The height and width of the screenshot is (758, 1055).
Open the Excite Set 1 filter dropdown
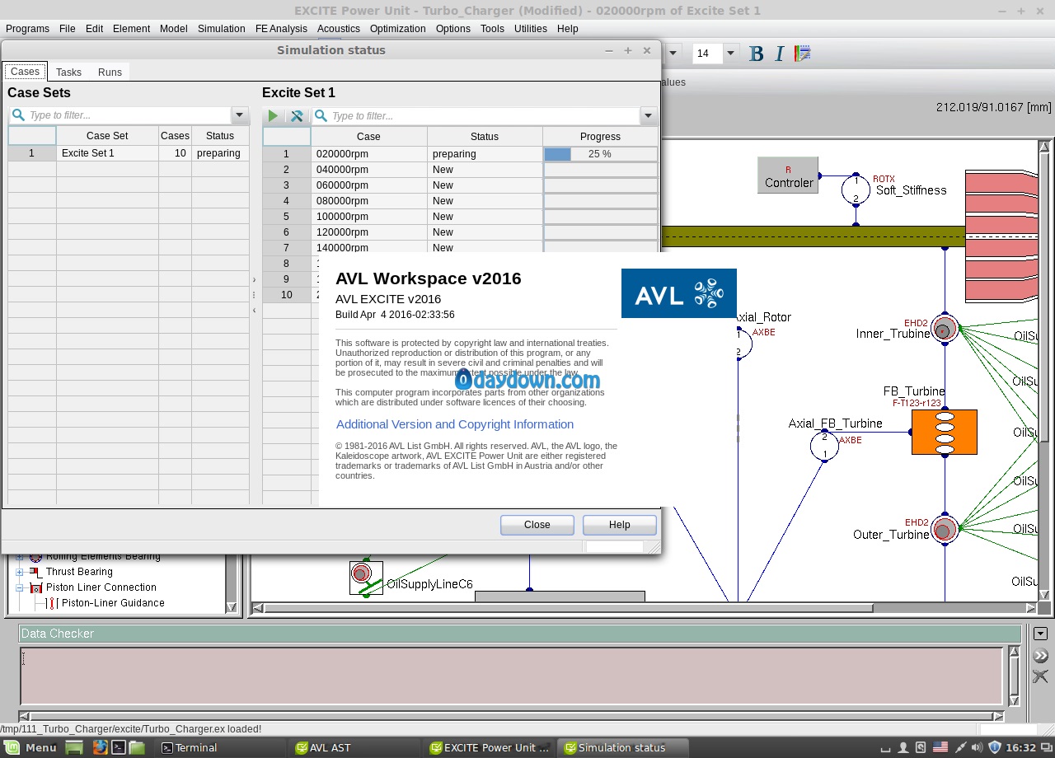point(648,116)
